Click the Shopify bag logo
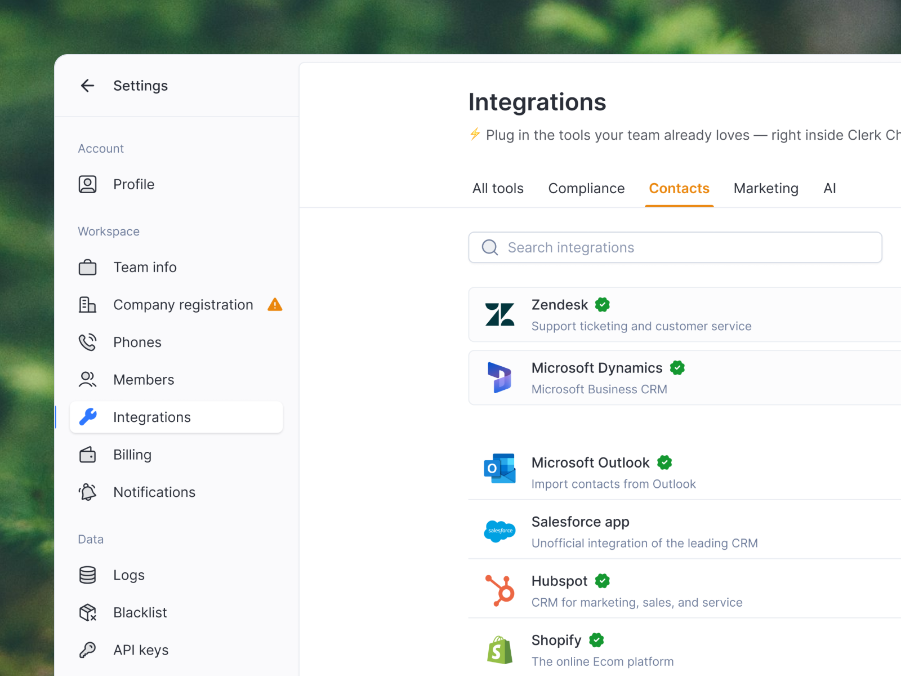Viewport: 901px width, 676px height. (x=500, y=650)
